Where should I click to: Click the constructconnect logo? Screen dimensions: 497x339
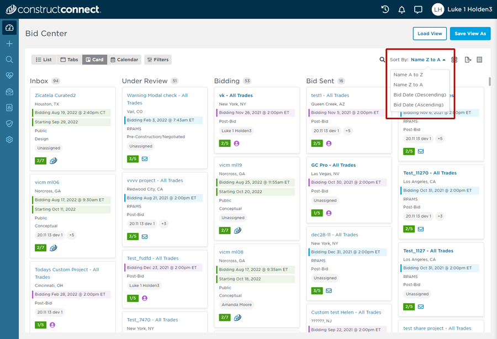54,9
